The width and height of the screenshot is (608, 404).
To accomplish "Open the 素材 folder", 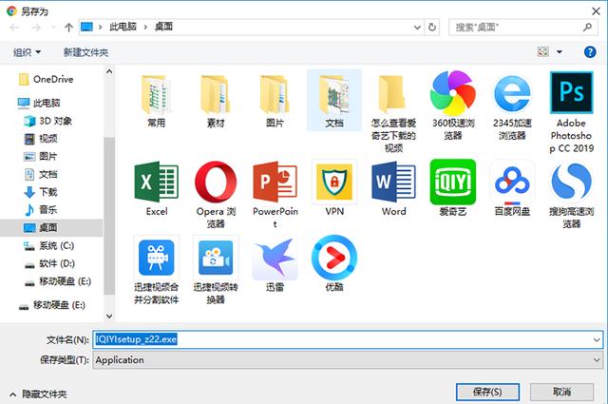I will pyautogui.click(x=216, y=101).
